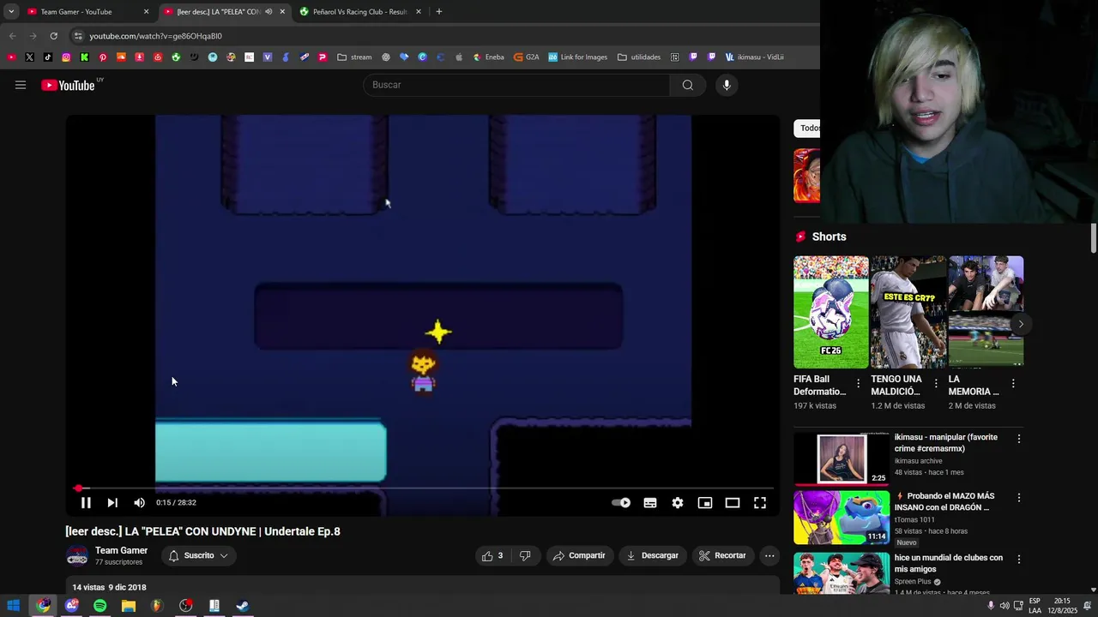Toggle theater mode view

point(733,503)
